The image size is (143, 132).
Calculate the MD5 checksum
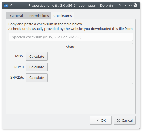point(37,56)
